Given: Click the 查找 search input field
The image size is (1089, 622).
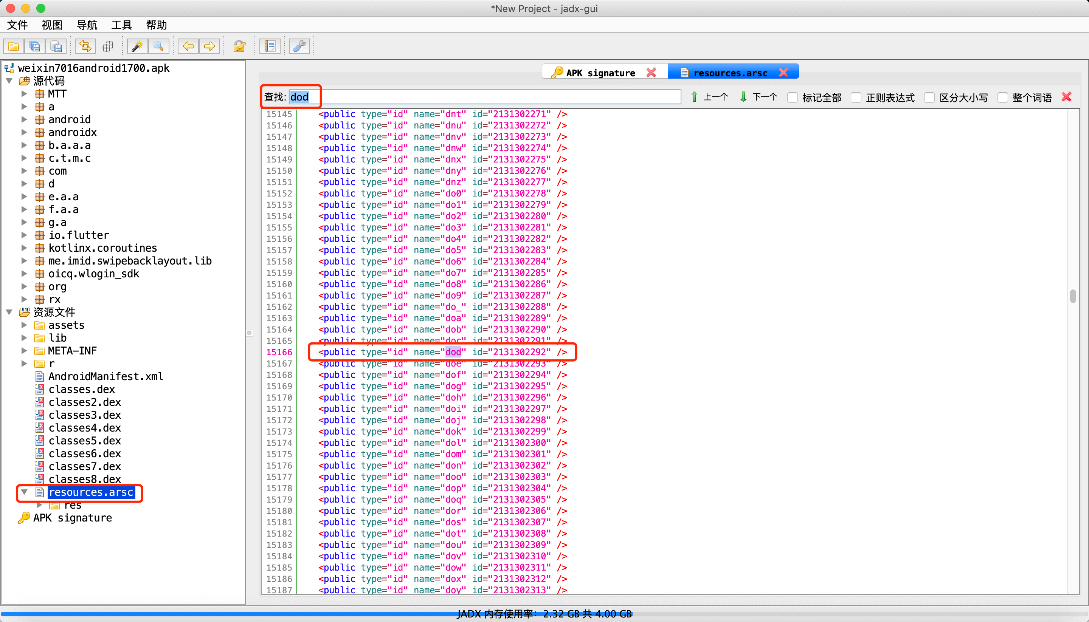Looking at the screenshot, I should tap(485, 97).
